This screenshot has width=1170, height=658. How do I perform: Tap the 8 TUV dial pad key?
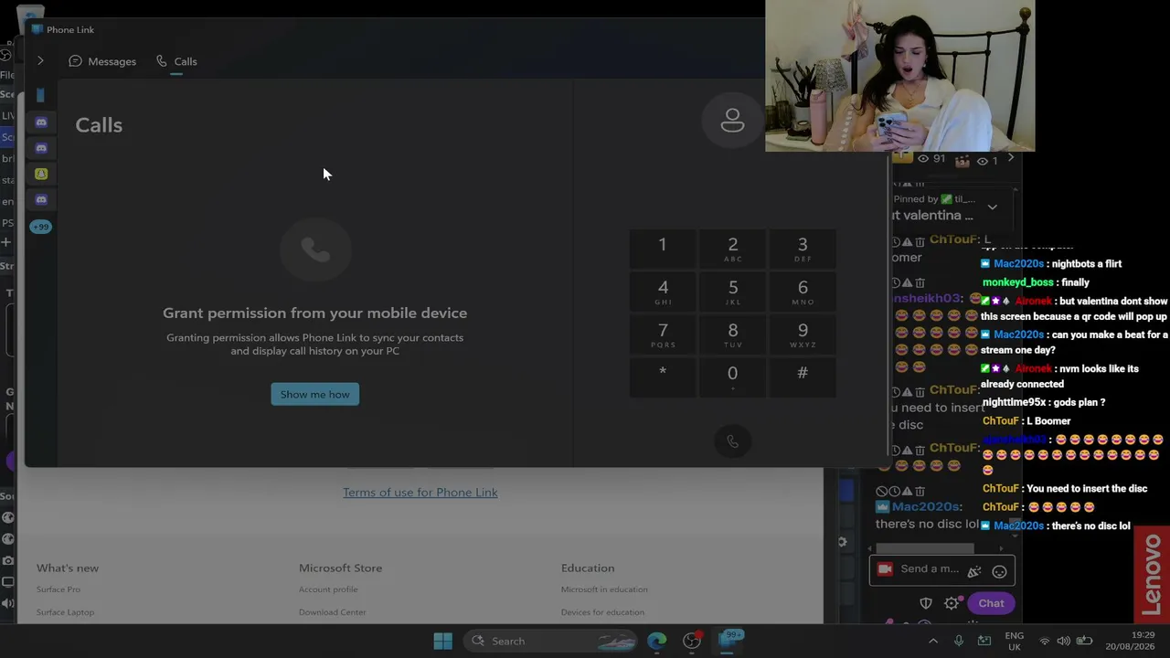(733, 334)
